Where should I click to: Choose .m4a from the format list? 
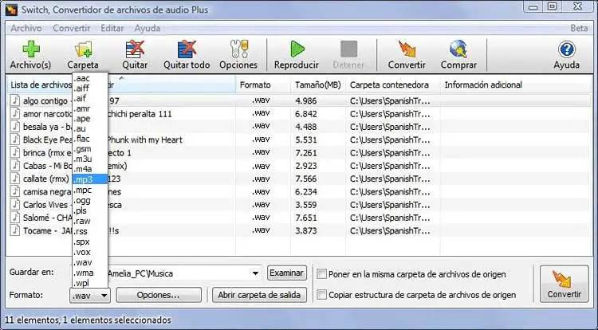coord(90,169)
